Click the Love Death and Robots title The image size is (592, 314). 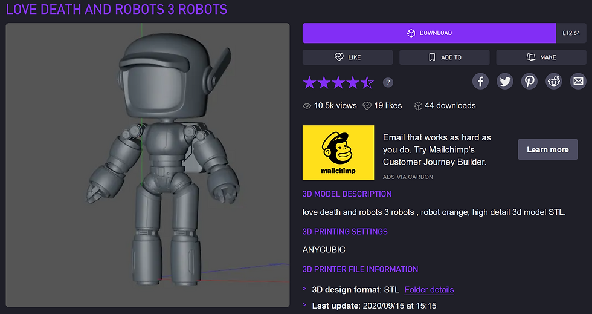coord(117,9)
